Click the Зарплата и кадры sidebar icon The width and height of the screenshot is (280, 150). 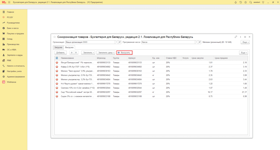(4, 55)
